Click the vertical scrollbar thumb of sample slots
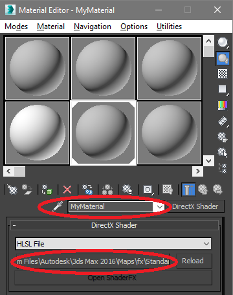Image resolution: width=233 pixels, height=295 pixels. tap(208, 51)
